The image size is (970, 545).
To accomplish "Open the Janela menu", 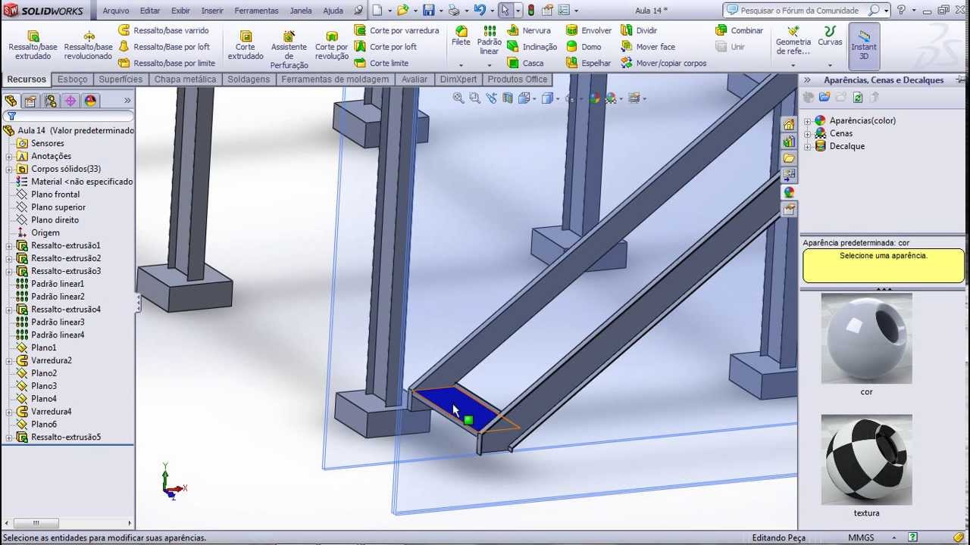I will point(301,11).
